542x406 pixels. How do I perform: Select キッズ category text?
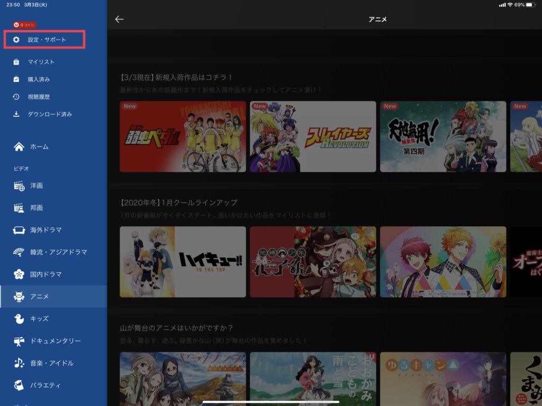point(39,319)
